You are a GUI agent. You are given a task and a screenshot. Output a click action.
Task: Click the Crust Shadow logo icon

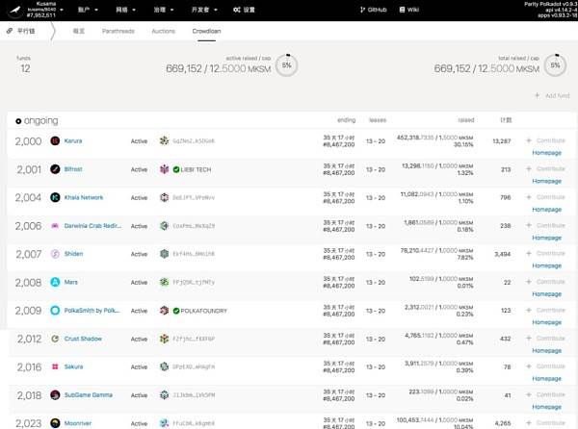55,339
